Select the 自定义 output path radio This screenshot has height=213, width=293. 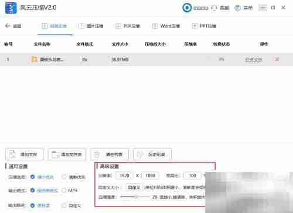pos(64,205)
